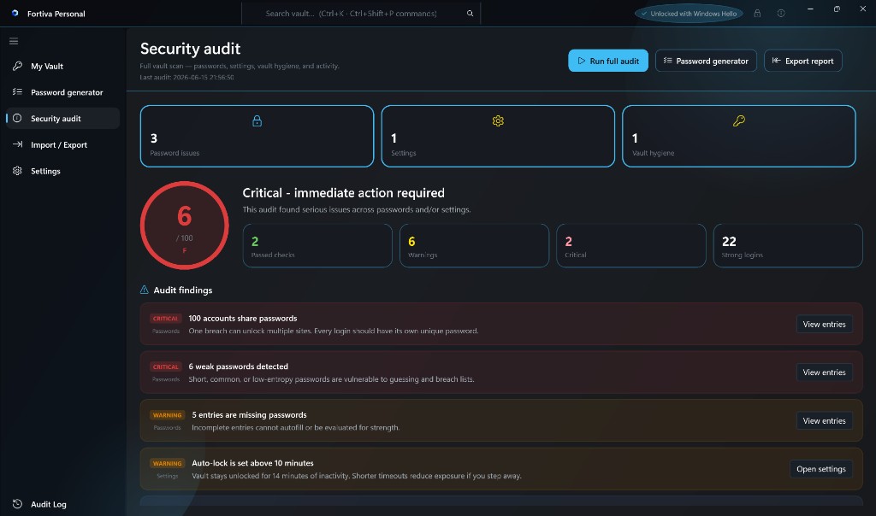Select the Settings summary card showing 1
The image size is (876, 516).
pos(498,136)
